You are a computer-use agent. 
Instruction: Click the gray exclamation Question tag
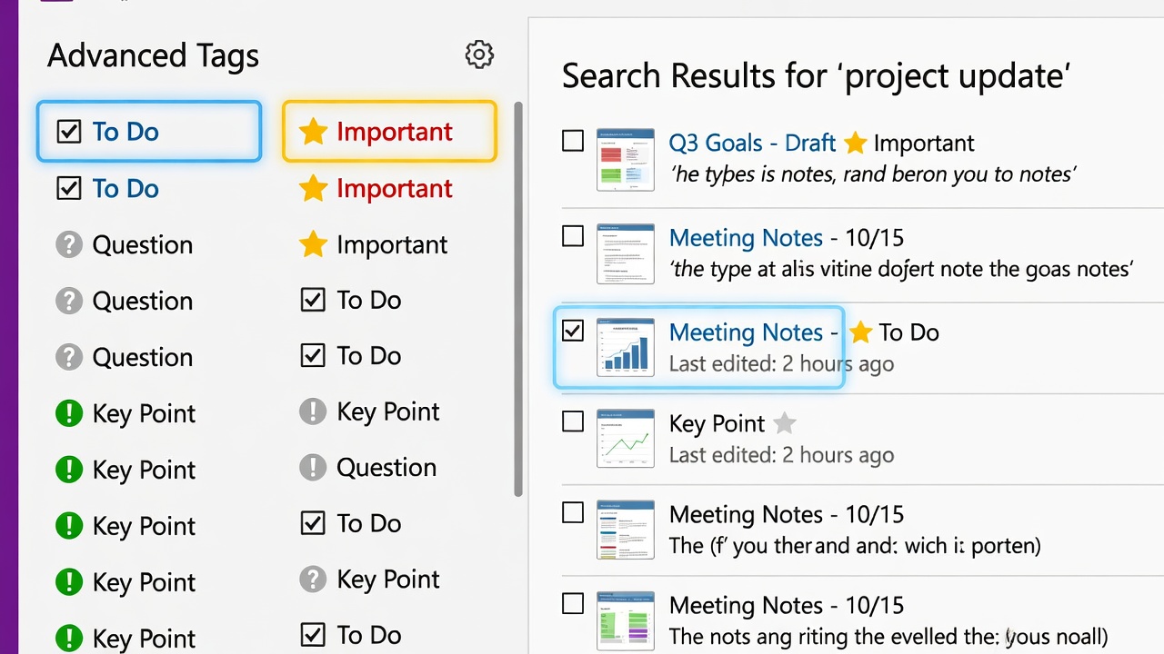click(x=368, y=468)
